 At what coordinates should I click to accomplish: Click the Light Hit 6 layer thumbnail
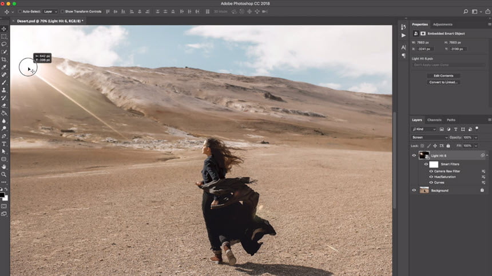[424, 155]
